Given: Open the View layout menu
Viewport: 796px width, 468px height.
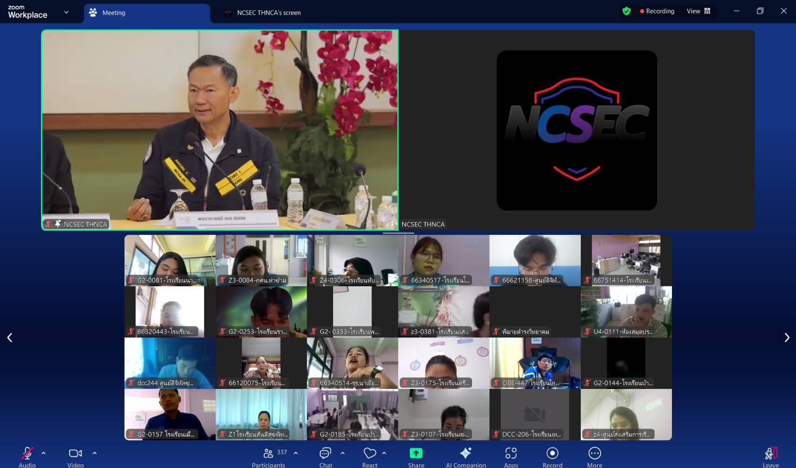Looking at the screenshot, I should click(x=699, y=11).
